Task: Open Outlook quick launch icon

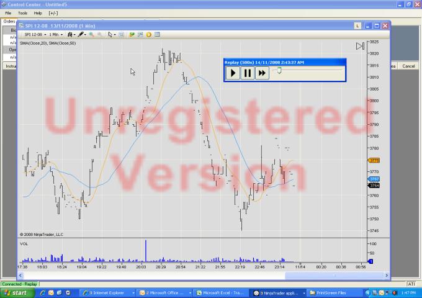Action: click(51, 292)
